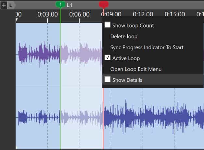Click the L1 loop label
This screenshot has width=204, height=150.
tap(69, 5)
